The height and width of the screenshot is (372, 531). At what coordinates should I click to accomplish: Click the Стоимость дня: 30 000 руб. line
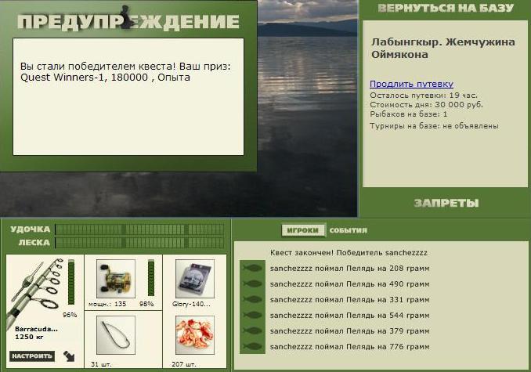click(426, 105)
